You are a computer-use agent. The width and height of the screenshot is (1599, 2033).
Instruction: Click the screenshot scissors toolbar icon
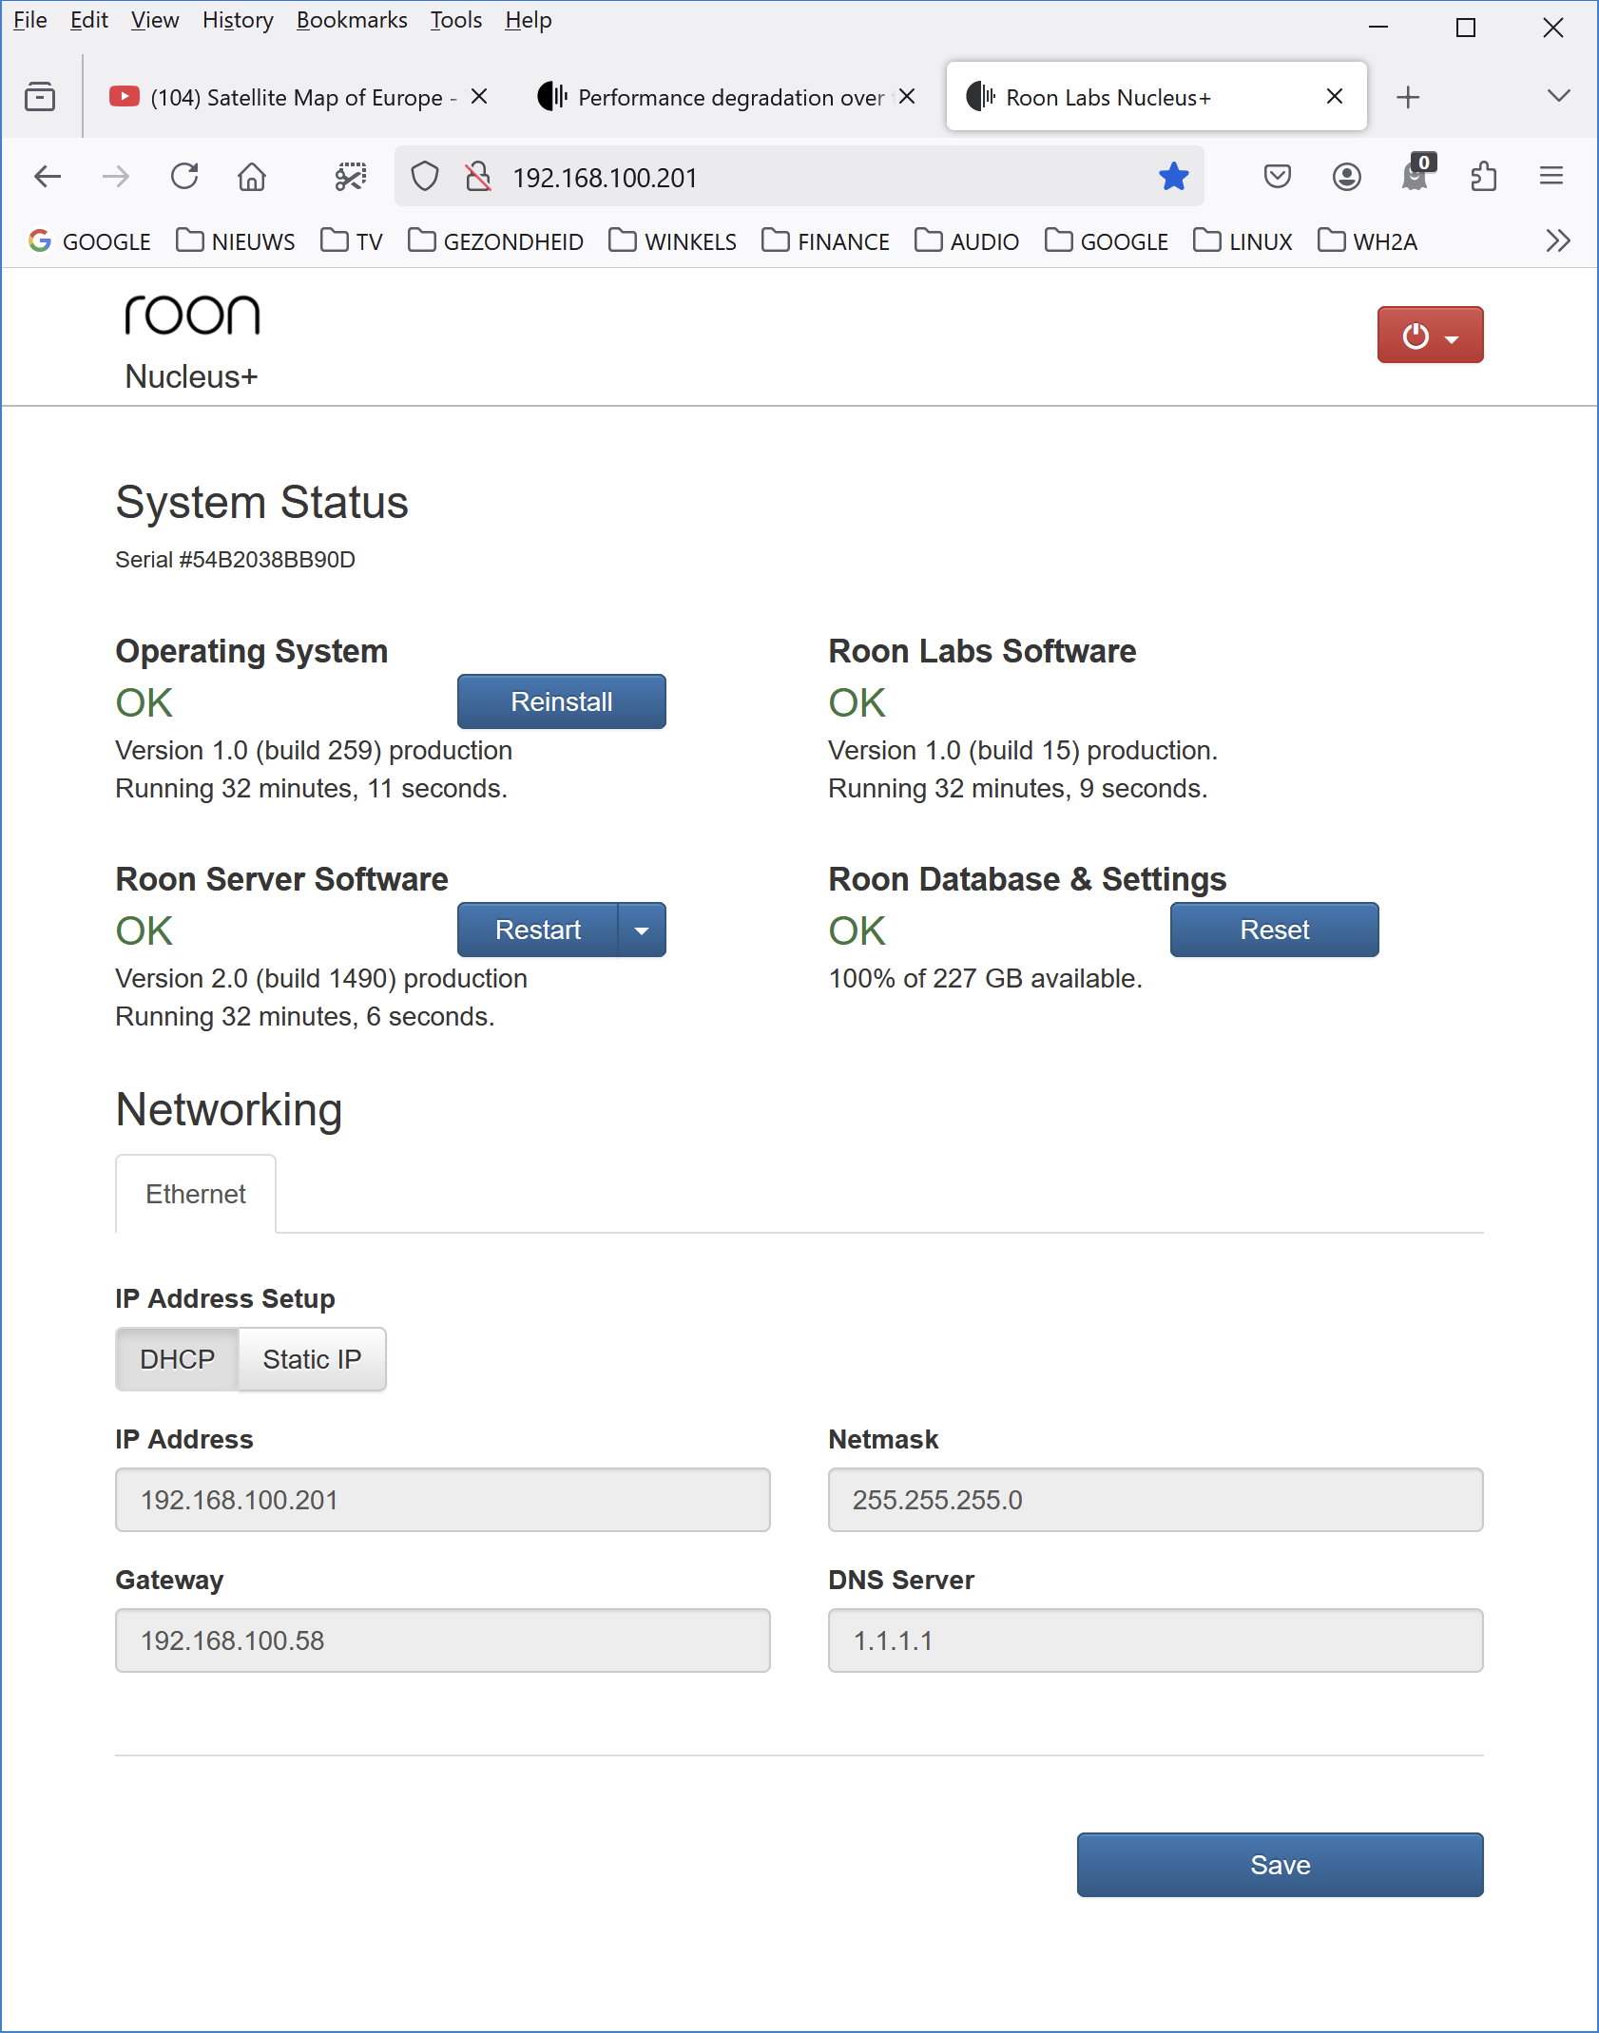(x=351, y=177)
